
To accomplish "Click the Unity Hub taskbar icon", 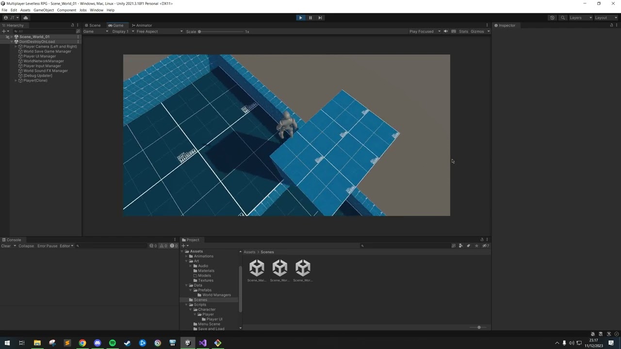I will click(188, 343).
